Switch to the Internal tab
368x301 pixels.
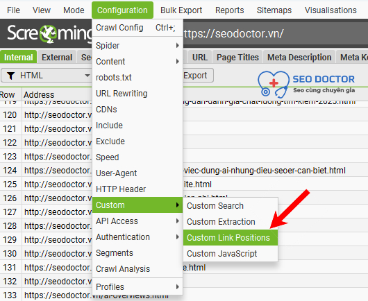(x=18, y=57)
